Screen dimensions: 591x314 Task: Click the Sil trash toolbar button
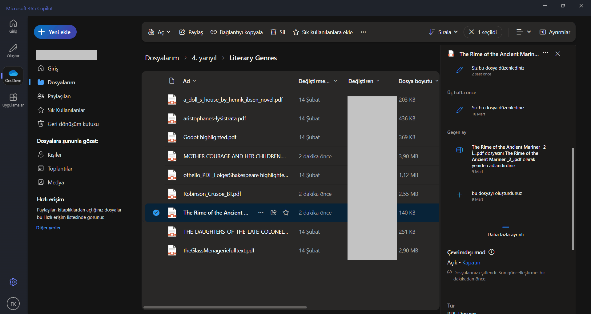point(278,32)
